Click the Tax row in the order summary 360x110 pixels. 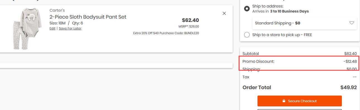[x=300, y=77]
